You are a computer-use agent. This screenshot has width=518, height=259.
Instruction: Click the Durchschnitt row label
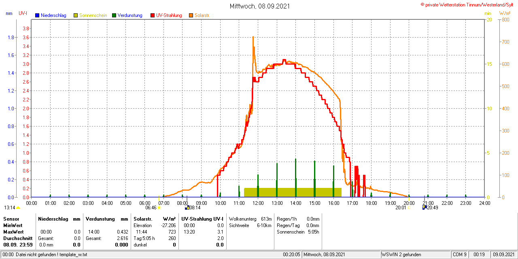(x=18, y=238)
